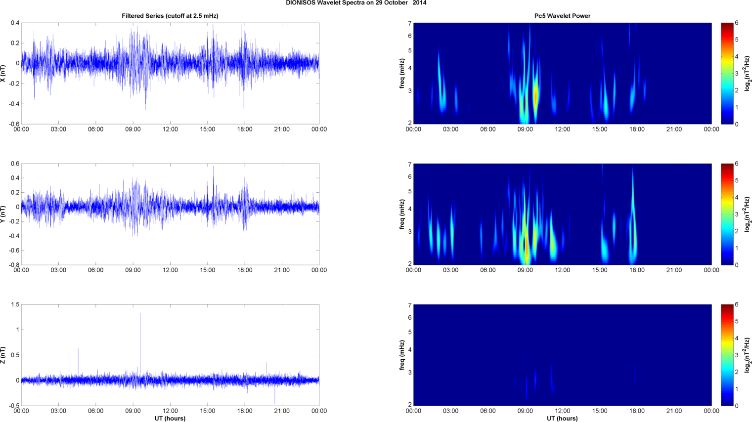The width and height of the screenshot is (752, 422).
Task: Click the "-0.5" y-axis tick on the Z time series
Action: point(14,406)
